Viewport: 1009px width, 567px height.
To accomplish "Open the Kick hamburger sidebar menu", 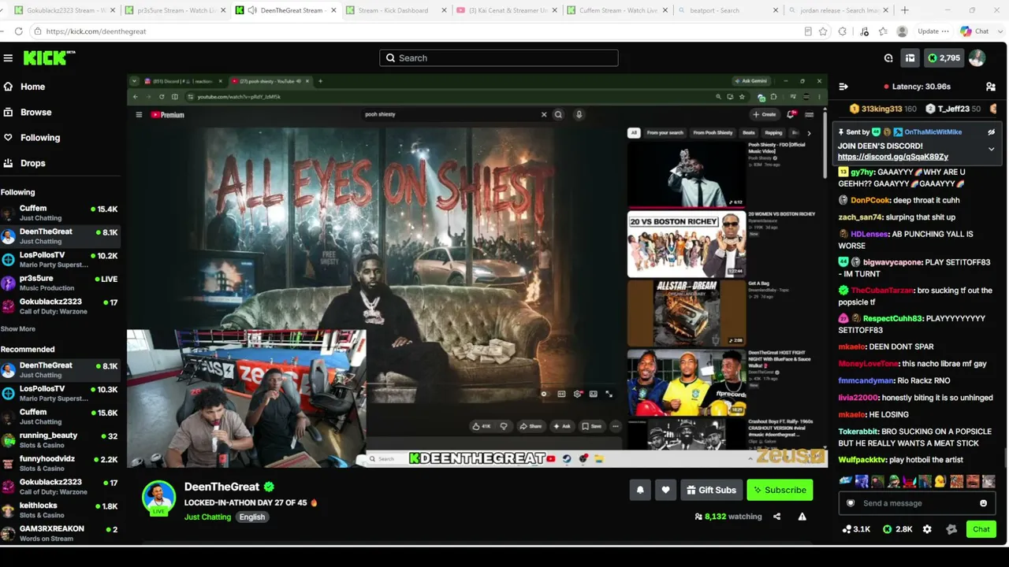I will pos(8,57).
